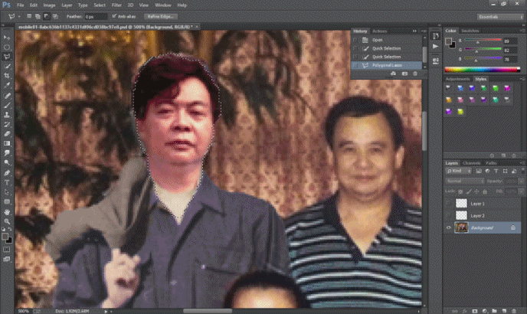Delete layer with trash icon
Image resolution: width=527 pixels, height=314 pixels.
(514, 311)
